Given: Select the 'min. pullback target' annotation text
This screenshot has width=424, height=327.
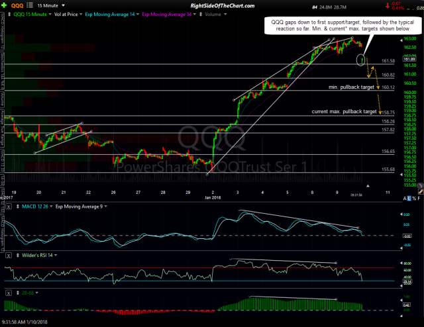Looking at the screenshot, I should tap(351, 87).
